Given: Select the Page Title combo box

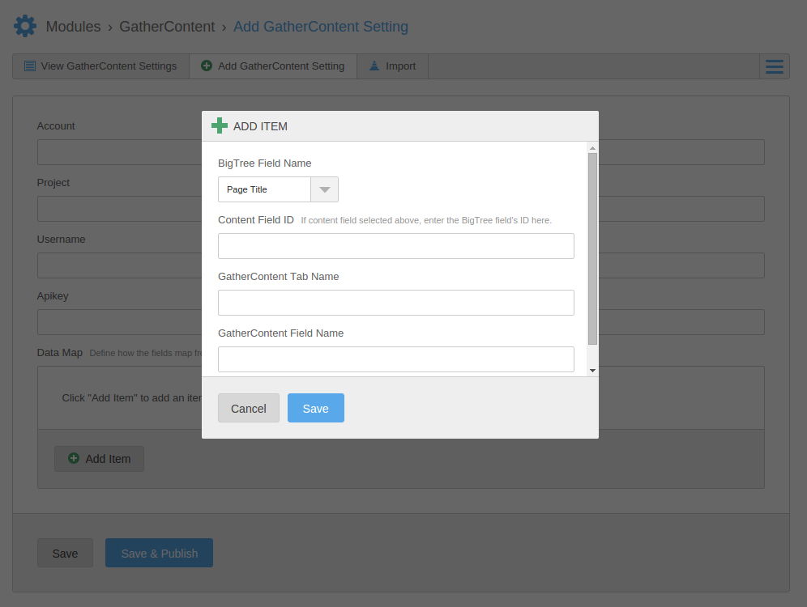Looking at the screenshot, I should click(278, 189).
